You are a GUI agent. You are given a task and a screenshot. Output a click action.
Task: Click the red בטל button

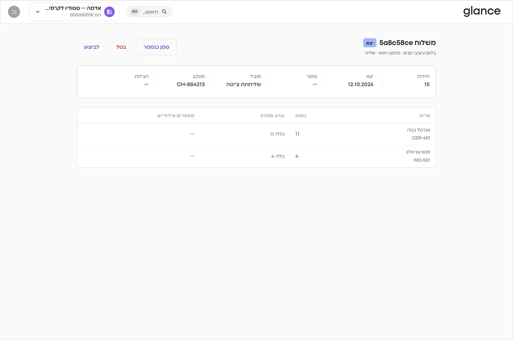(121, 47)
